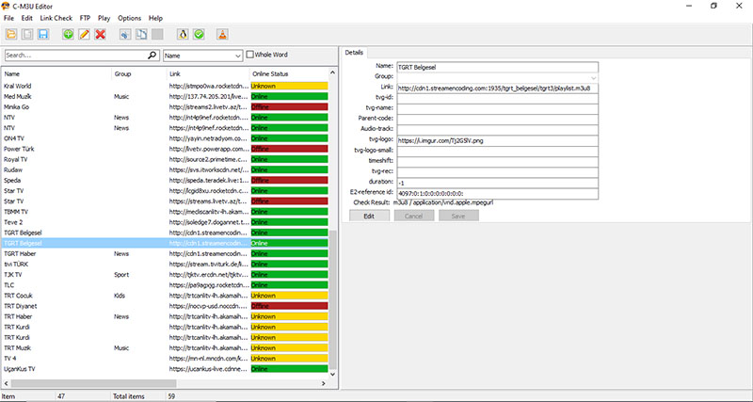Click the Save button in Details
Image resolution: width=753 pixels, height=402 pixels.
point(458,217)
